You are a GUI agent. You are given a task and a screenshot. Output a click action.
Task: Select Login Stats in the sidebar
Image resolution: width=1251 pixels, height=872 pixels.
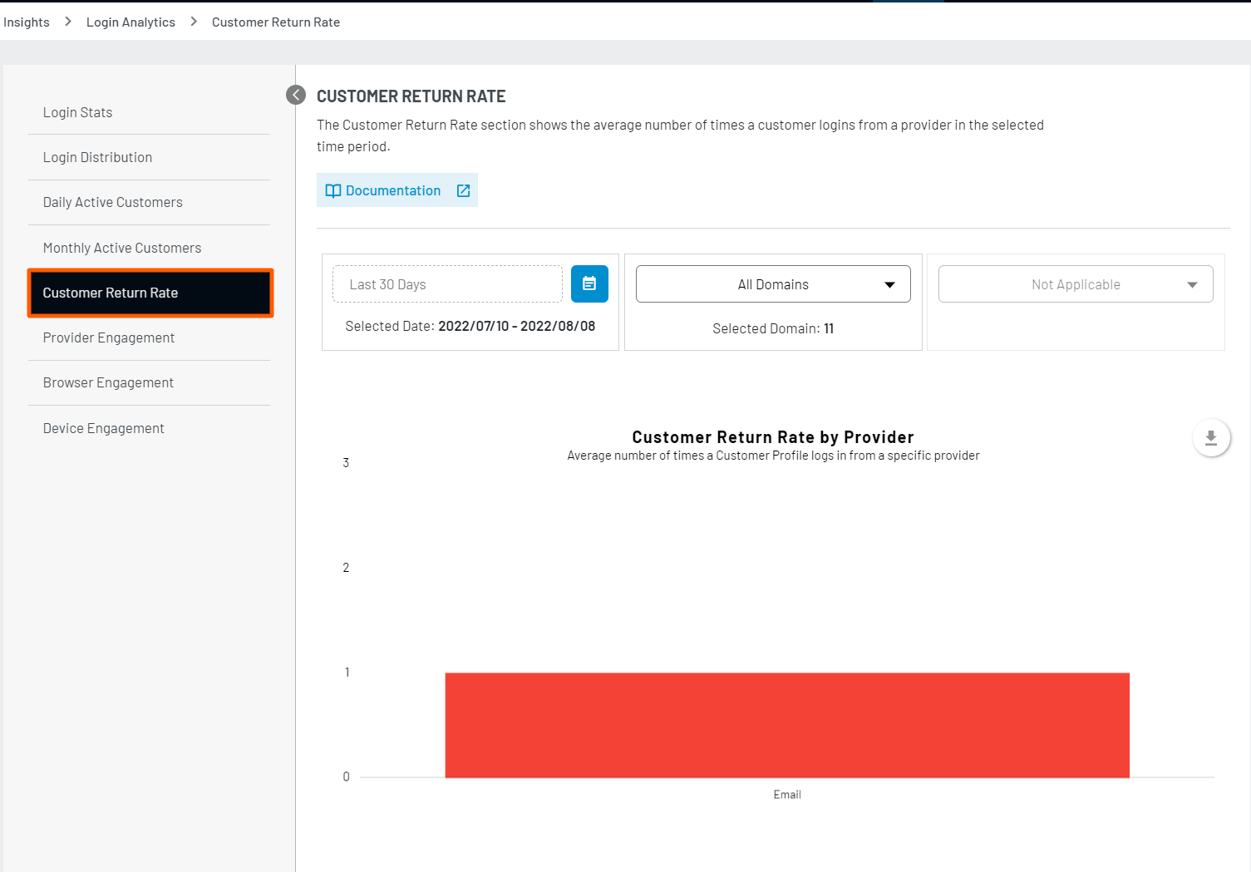(x=77, y=112)
